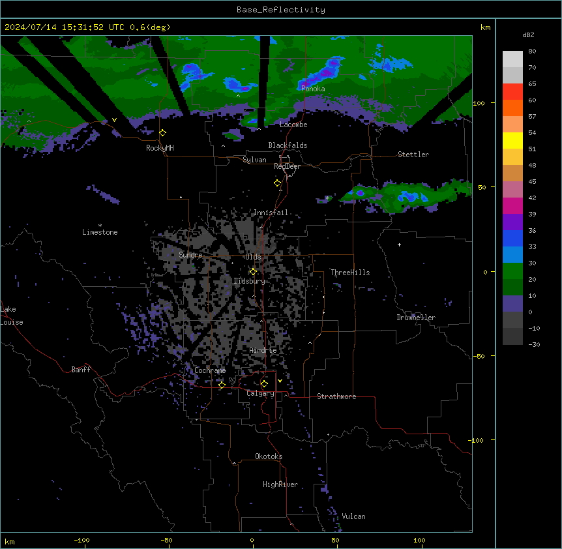
Task: Click the Lake Louise label
Action: 12,316
